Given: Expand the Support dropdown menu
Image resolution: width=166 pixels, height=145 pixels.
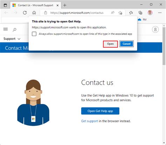Looking at the screenshot, I should 12,39.
